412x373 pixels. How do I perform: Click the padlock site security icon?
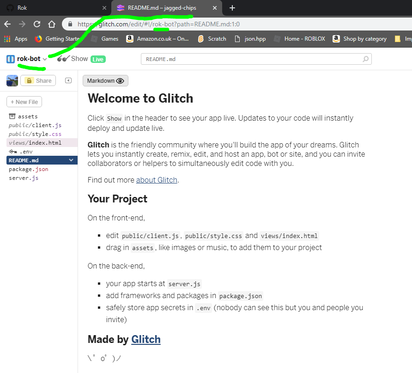coord(70,24)
